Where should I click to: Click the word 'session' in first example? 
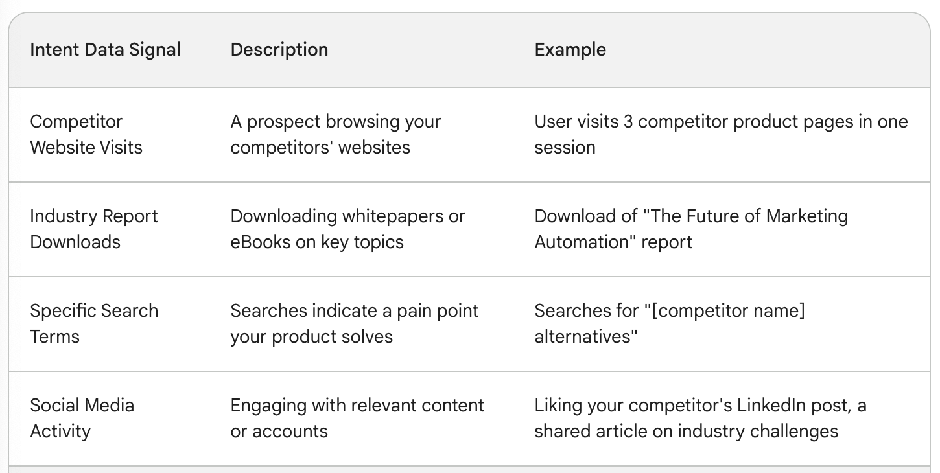[565, 147]
